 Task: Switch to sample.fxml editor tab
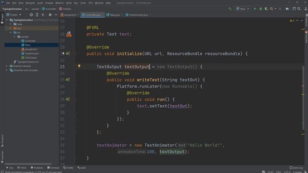69,15
